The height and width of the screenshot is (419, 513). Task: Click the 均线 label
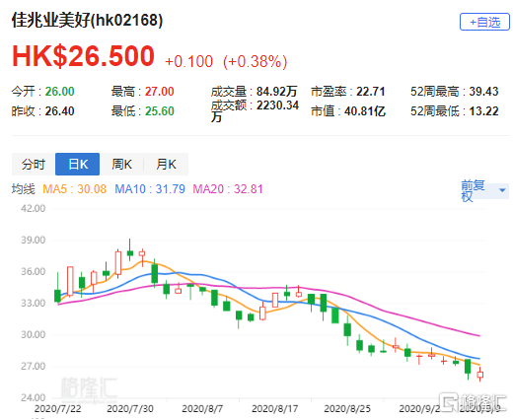pos(23,189)
